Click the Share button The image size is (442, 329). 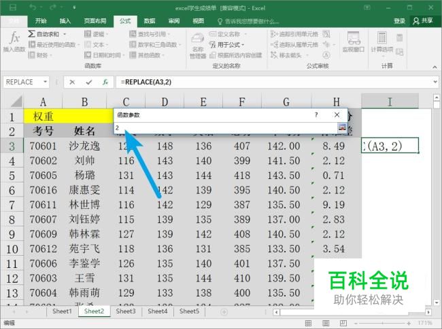(423, 21)
